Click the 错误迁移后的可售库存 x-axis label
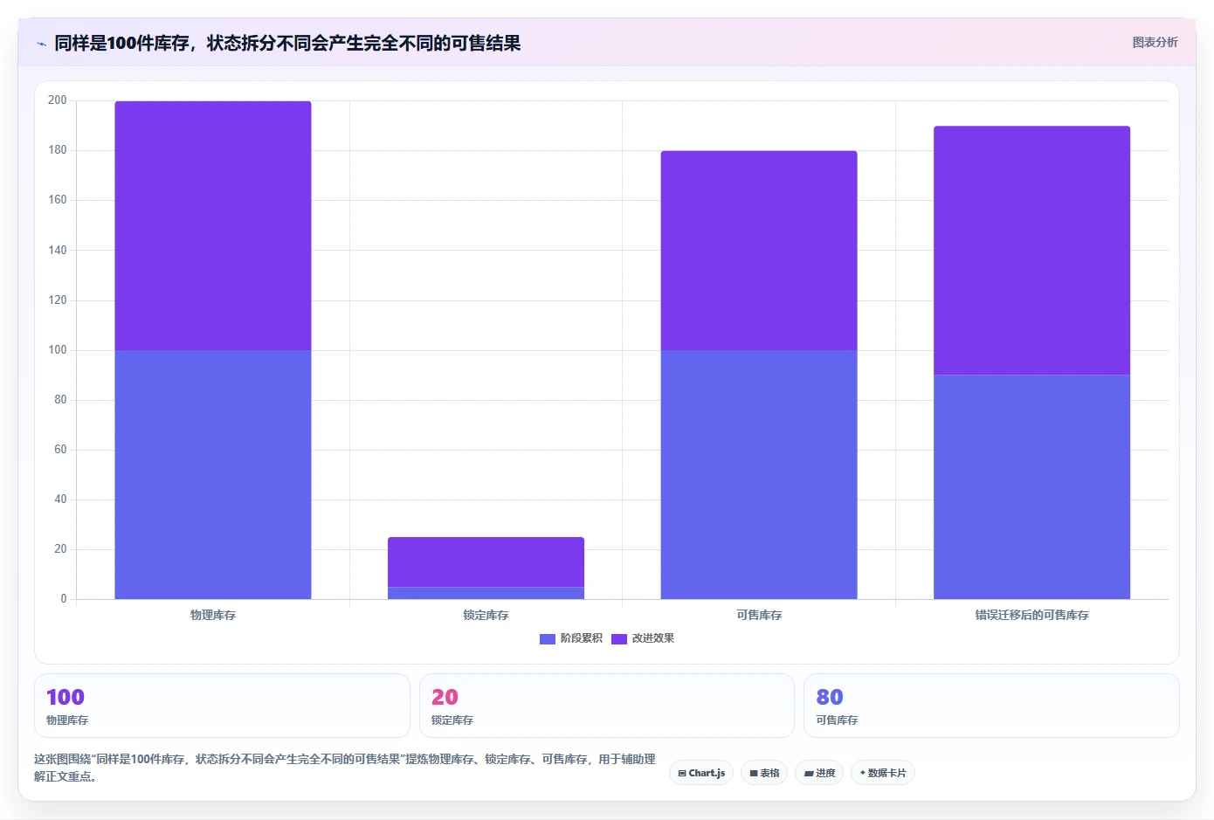 (x=1031, y=616)
